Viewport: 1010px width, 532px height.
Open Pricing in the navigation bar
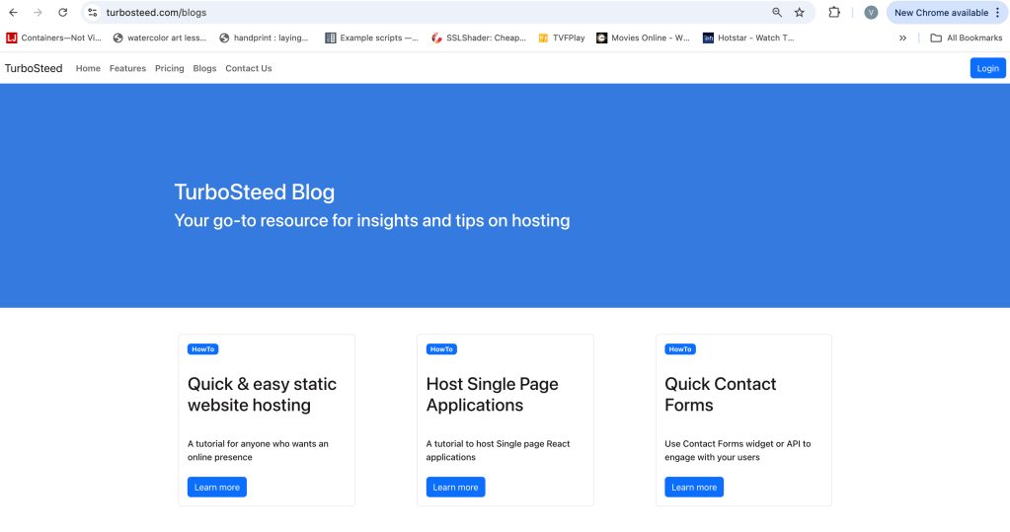tap(170, 68)
